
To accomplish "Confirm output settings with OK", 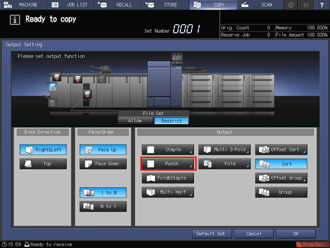I will [x=296, y=234].
